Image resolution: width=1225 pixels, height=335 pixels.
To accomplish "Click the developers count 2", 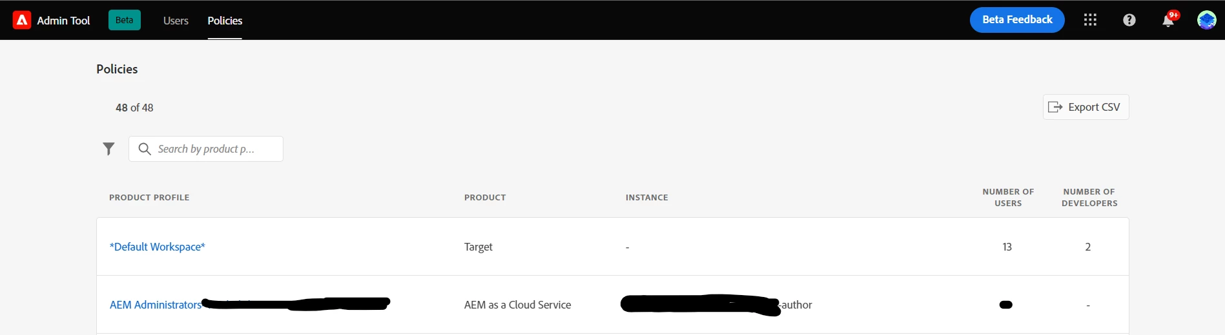I will coord(1087,247).
